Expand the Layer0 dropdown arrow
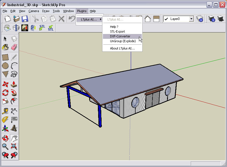The width and height of the screenshot is (227, 167). (x=191, y=19)
